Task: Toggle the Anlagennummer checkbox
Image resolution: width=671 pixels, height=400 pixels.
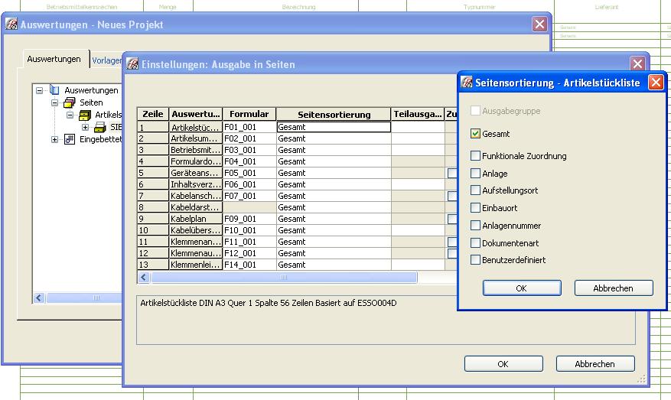Action: tap(475, 226)
